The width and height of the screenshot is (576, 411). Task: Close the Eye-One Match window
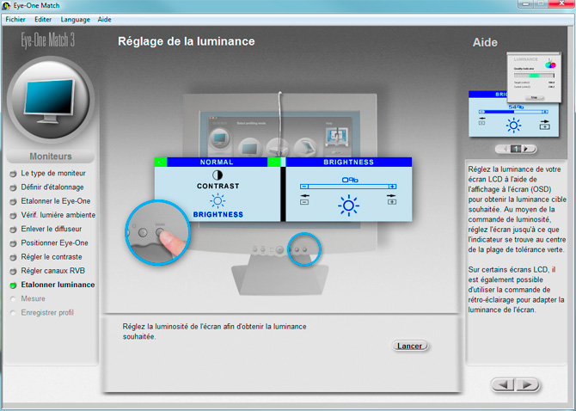pos(561,3)
